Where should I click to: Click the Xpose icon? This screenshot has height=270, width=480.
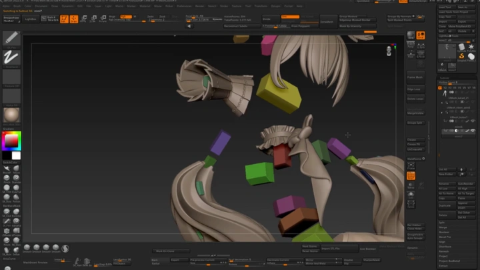click(411, 205)
